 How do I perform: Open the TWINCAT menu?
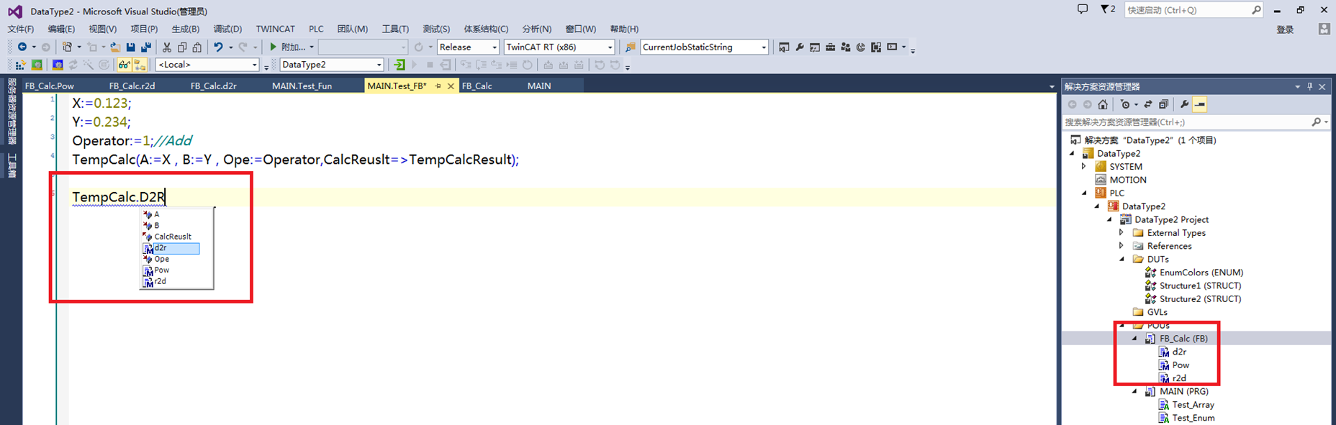click(x=275, y=29)
